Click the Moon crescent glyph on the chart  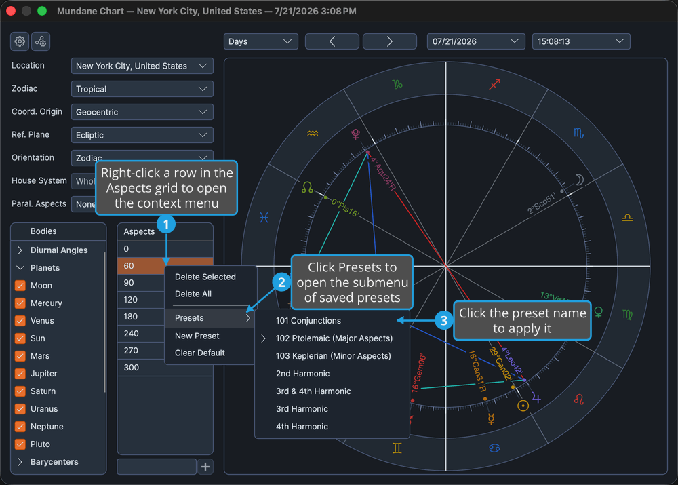579,180
